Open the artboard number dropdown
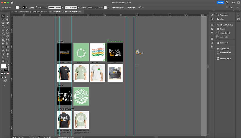The width and height of the screenshot is (241, 138). tap(44, 137)
